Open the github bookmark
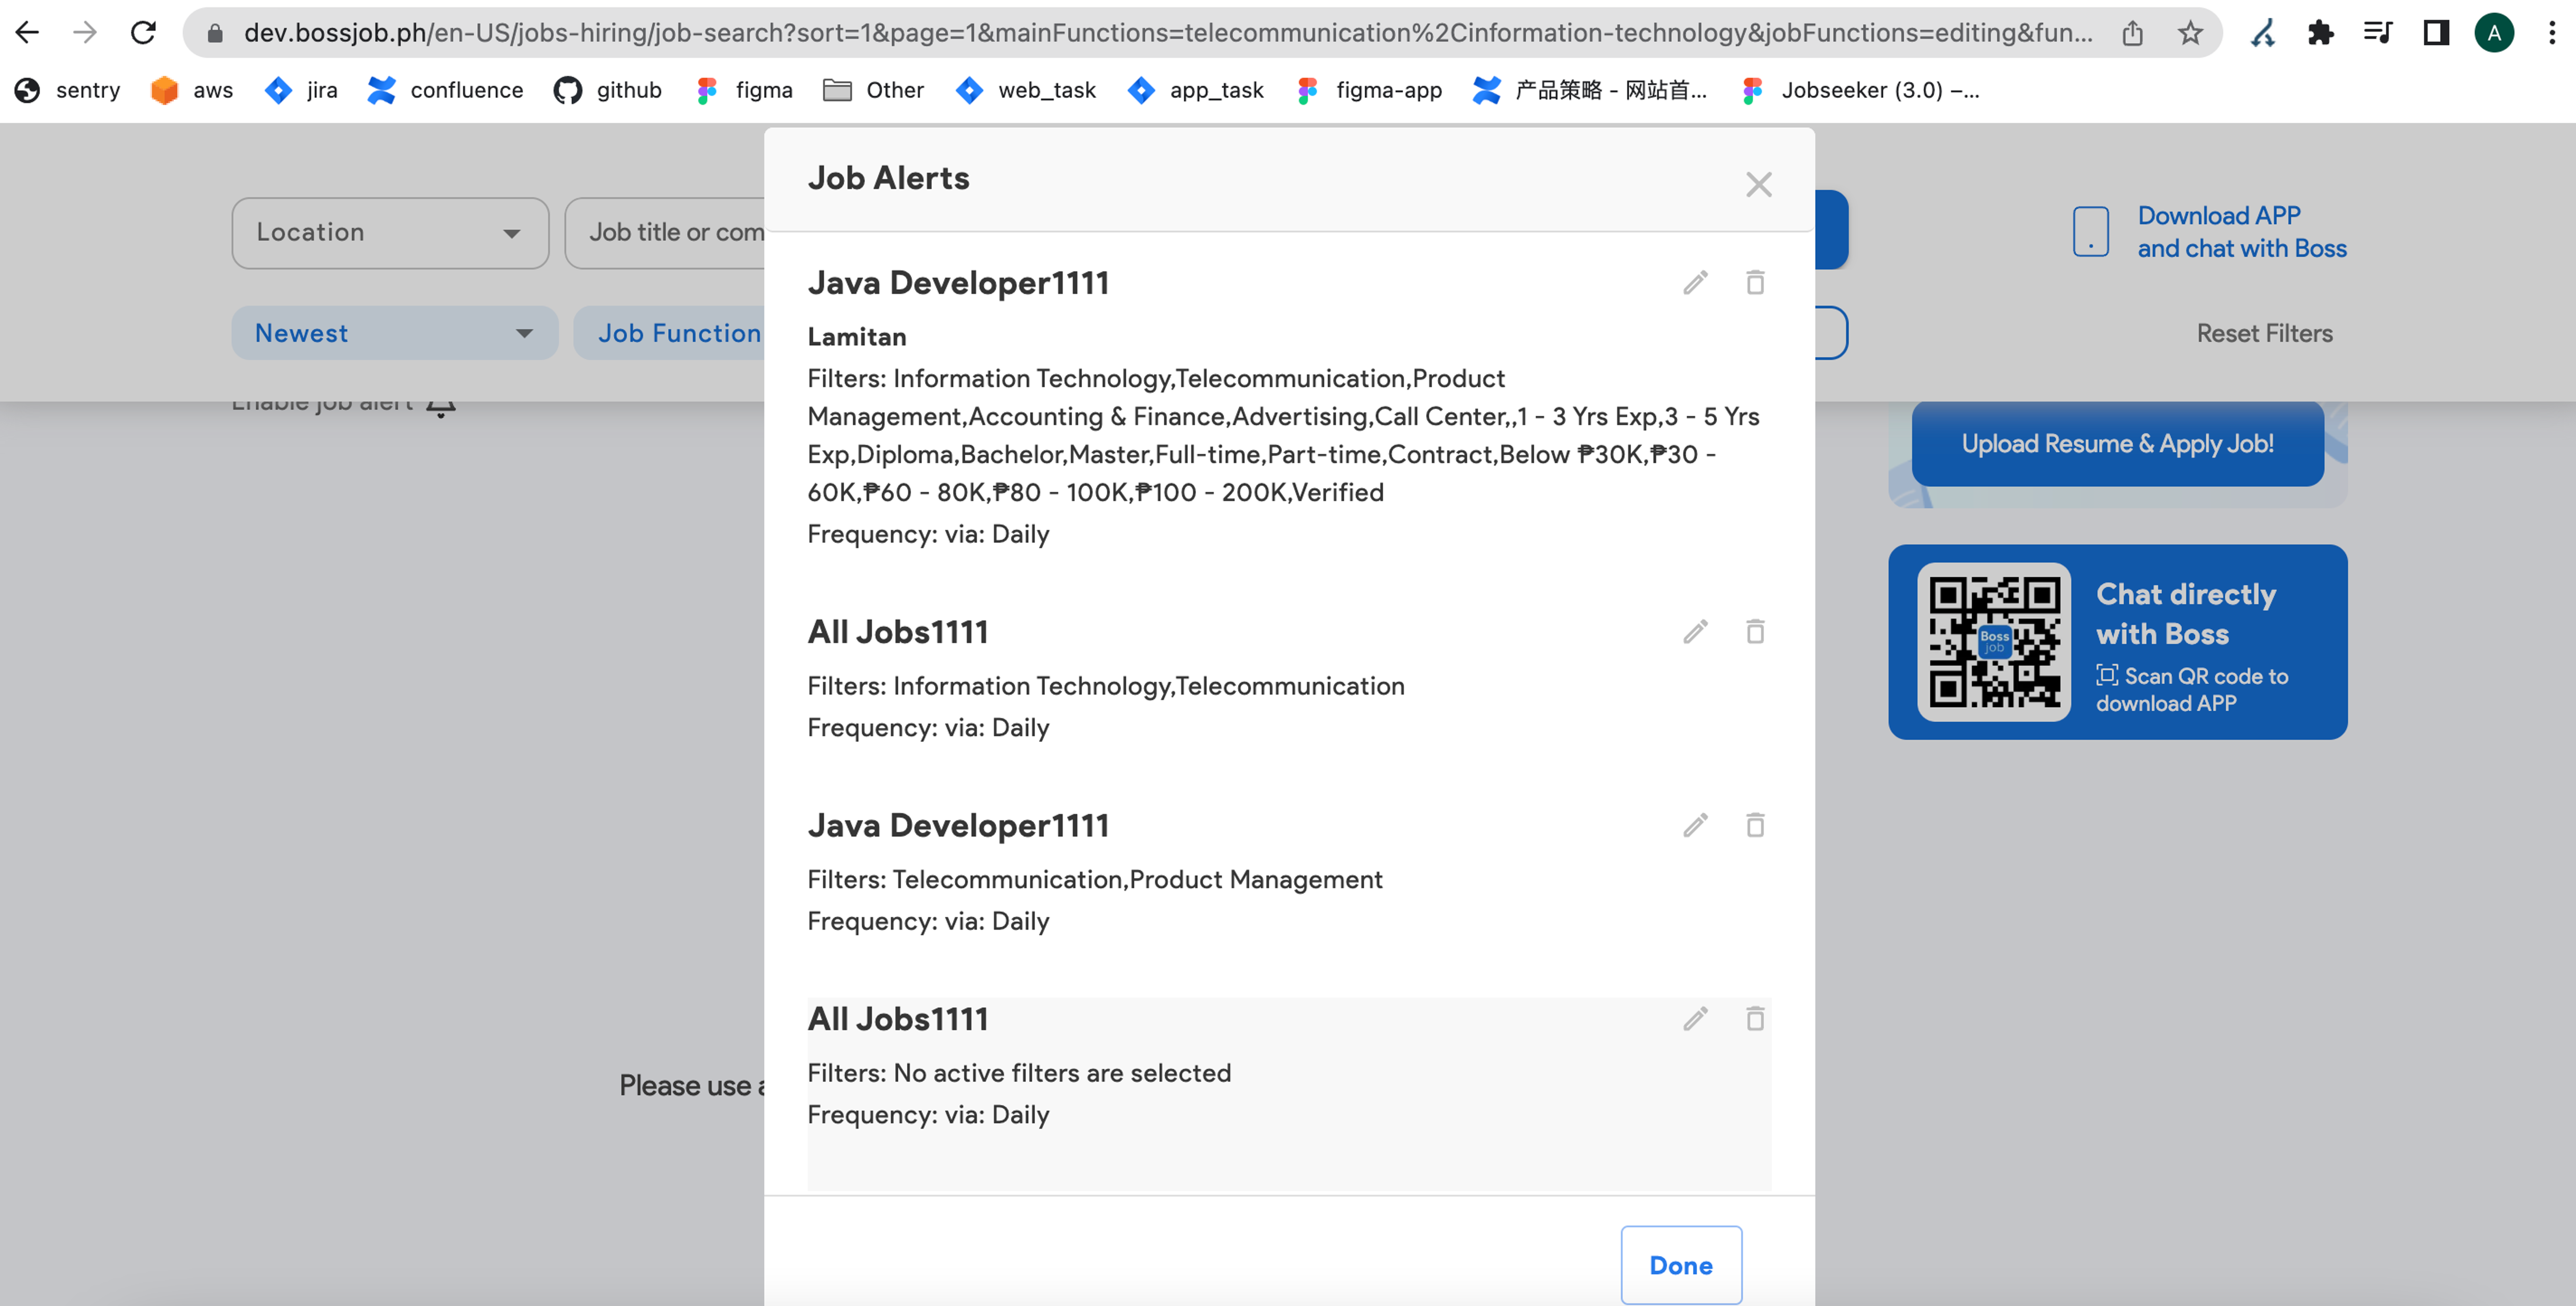Viewport: 2576px width, 1306px height. point(607,90)
